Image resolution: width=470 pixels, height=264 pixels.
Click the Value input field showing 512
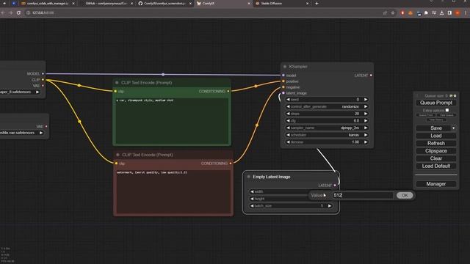coord(363,196)
